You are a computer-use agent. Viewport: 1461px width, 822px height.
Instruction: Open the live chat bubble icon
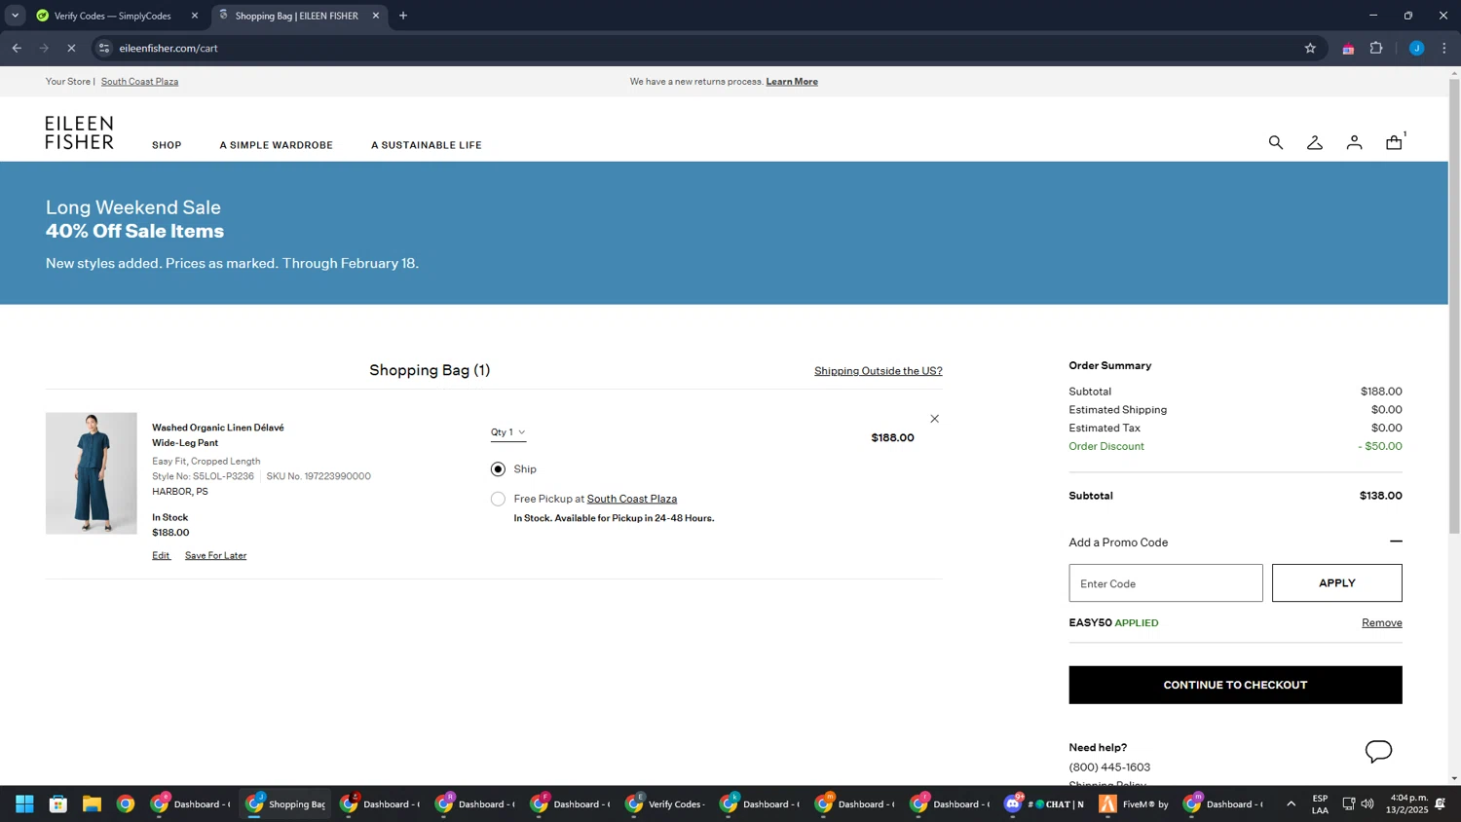pos(1378,751)
